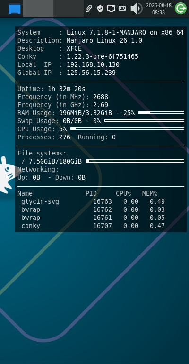Click the 'Networking:' heading
189x364 pixels.
[38, 169]
